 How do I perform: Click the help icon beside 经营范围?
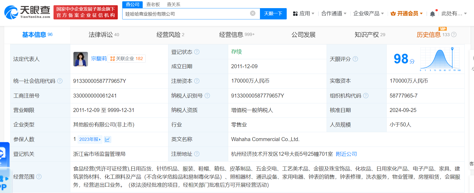tap(39, 177)
